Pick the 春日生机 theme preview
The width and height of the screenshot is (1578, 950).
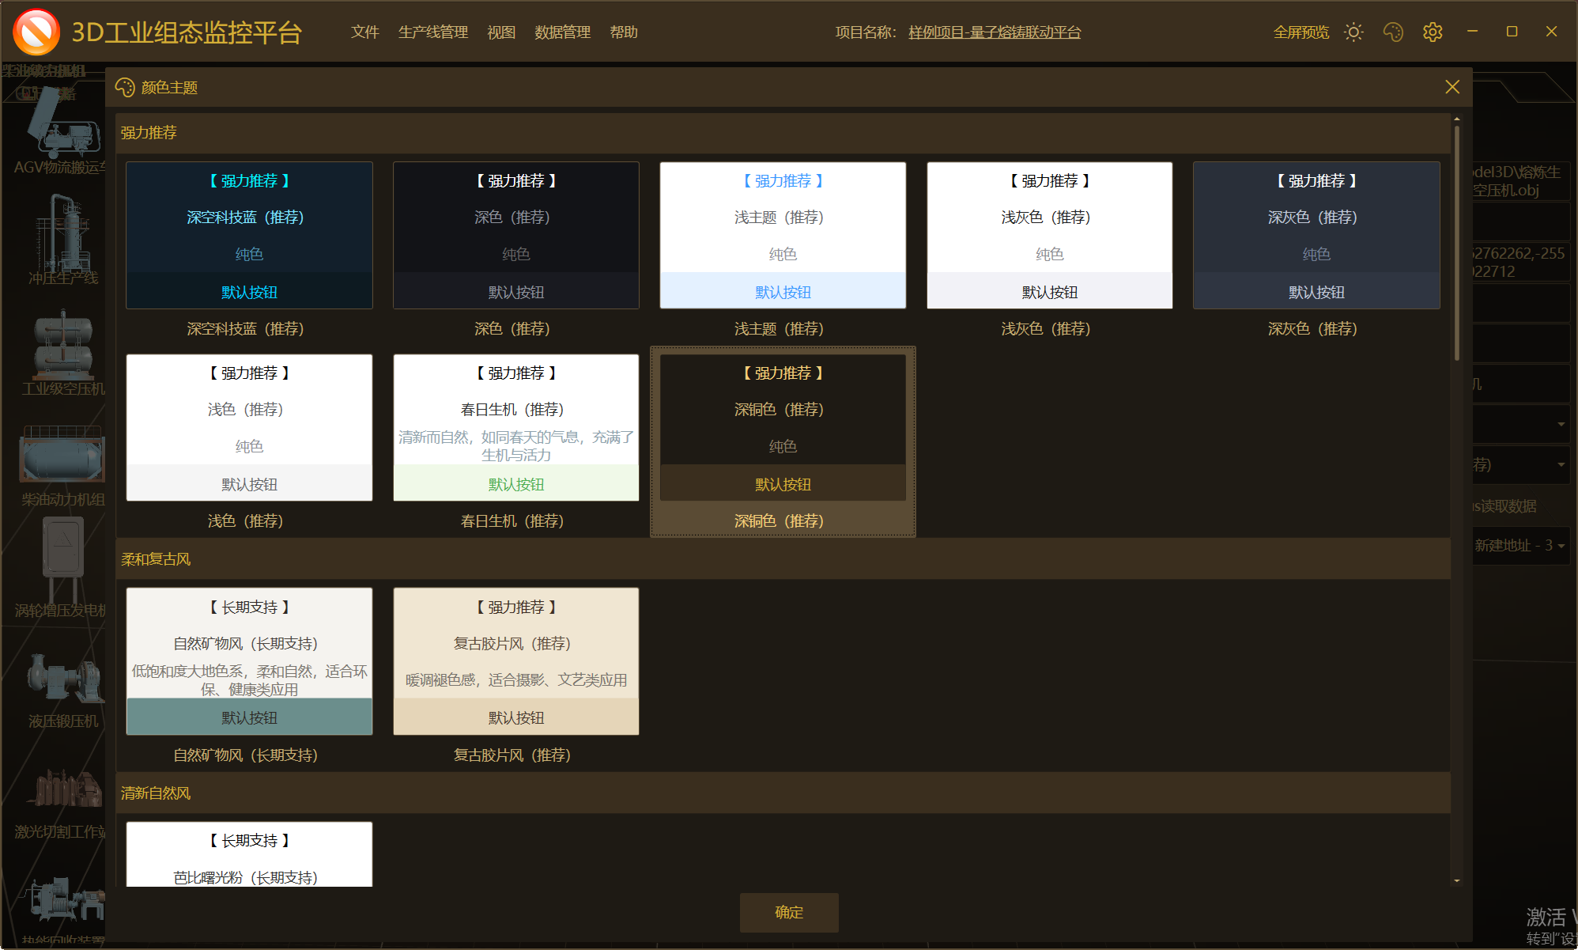[515, 428]
